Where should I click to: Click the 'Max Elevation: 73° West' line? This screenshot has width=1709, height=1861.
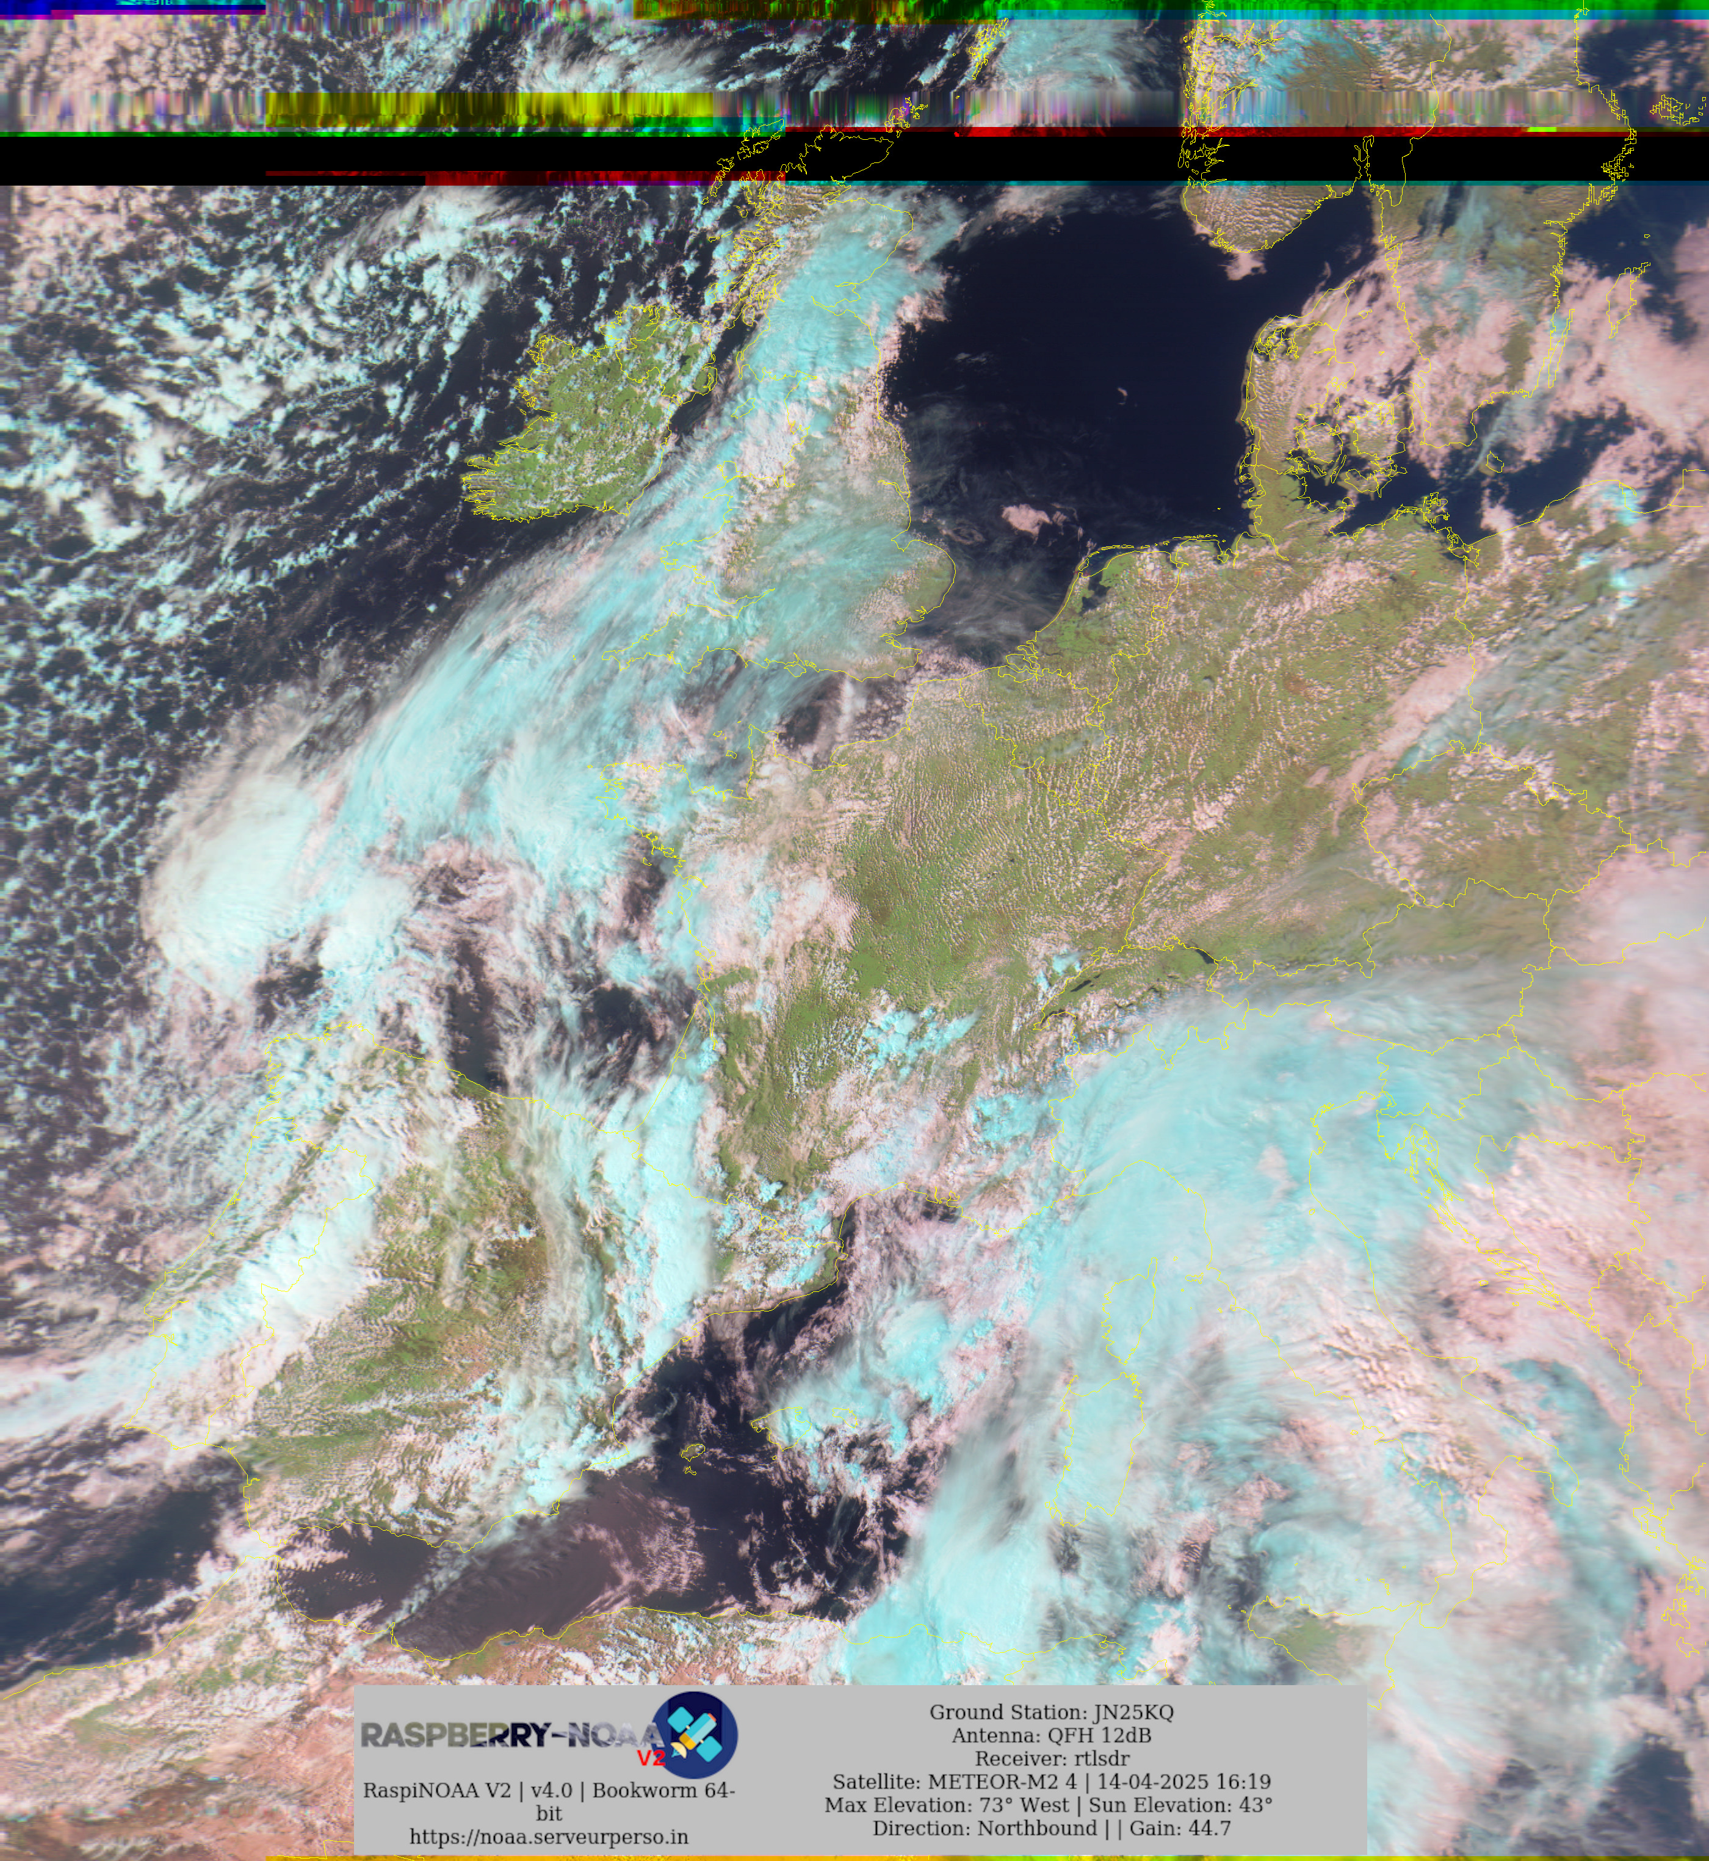point(1049,1805)
